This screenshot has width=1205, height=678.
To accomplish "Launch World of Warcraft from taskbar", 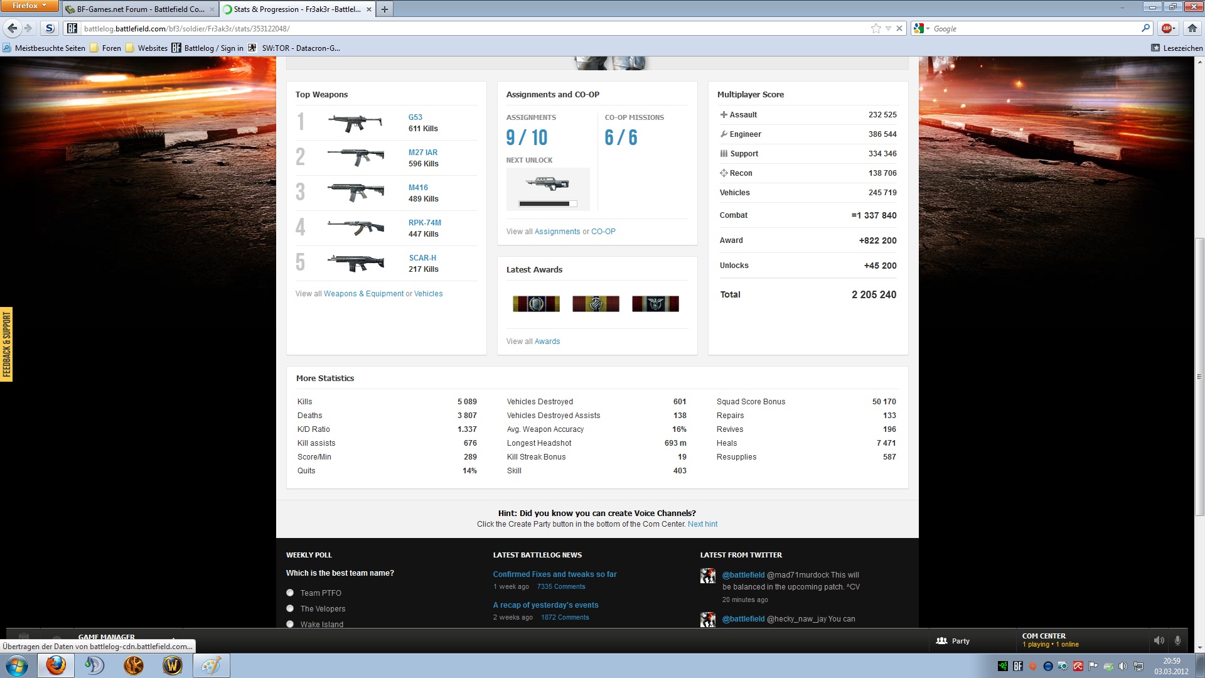I will (x=172, y=665).
